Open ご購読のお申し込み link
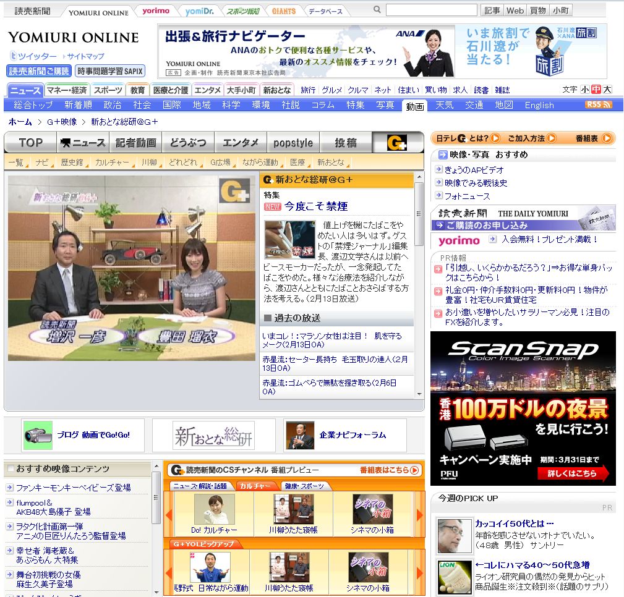 point(487,225)
